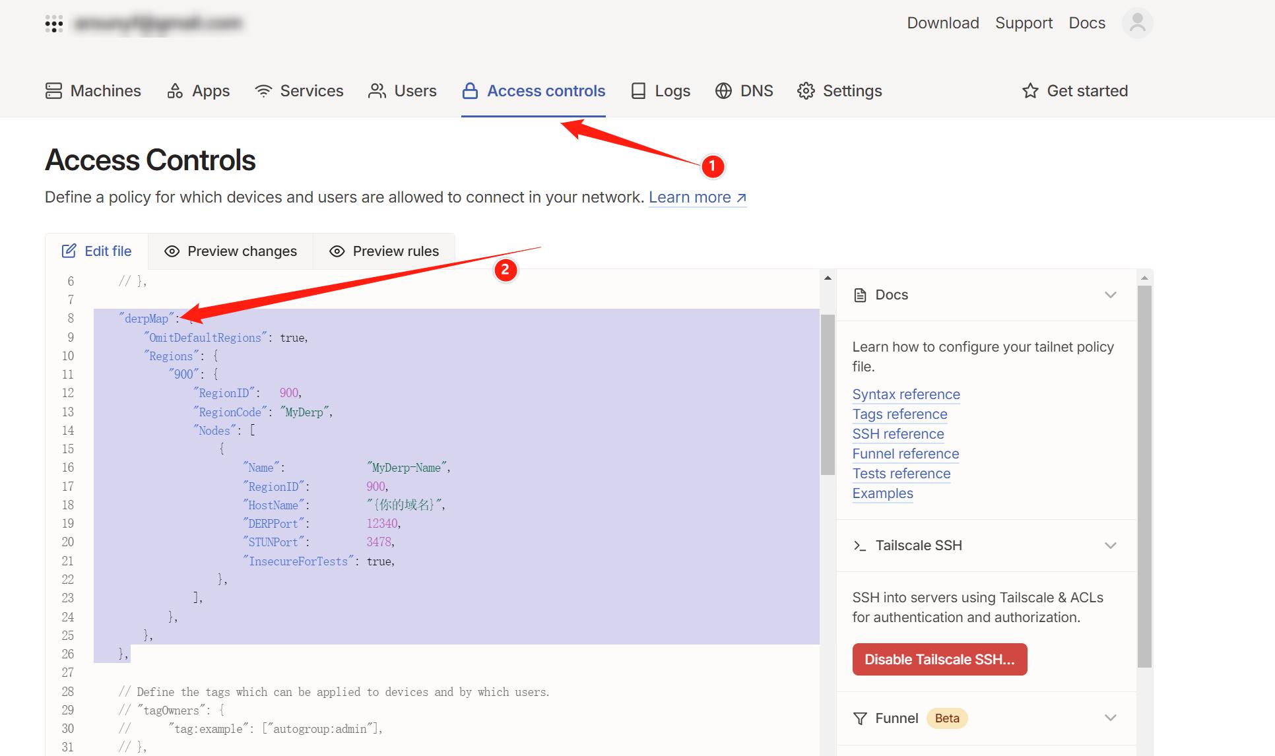
Task: Click the code editor scroll-up arrow
Action: (828, 278)
